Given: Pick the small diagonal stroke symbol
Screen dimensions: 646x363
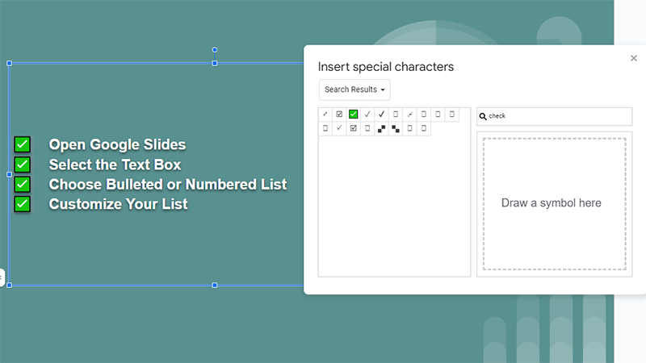Looking at the screenshot, I should pyautogui.click(x=325, y=114).
